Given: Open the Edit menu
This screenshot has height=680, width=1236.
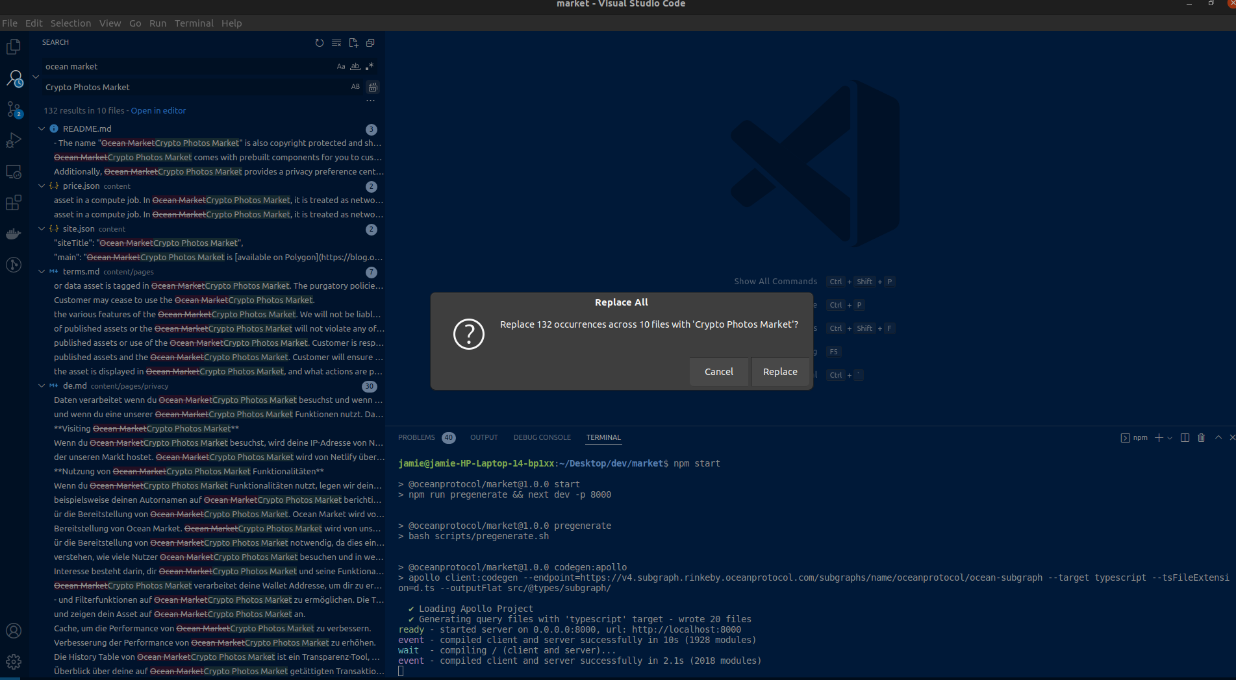Looking at the screenshot, I should pos(34,23).
